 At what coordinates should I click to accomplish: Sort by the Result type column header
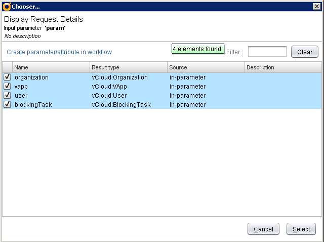pos(128,67)
